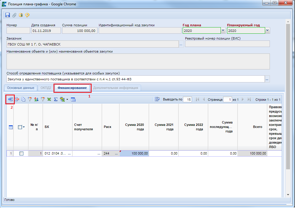Switch to the Основные данные tab
The image size is (295, 208).
coord(21,88)
